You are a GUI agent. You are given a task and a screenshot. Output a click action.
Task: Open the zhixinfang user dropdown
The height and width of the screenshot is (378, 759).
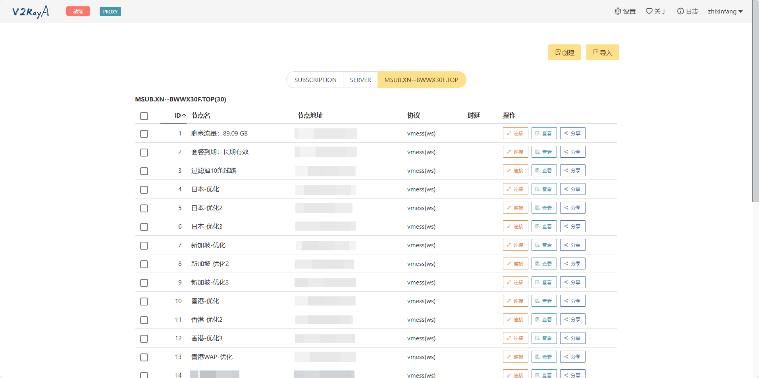[725, 11]
